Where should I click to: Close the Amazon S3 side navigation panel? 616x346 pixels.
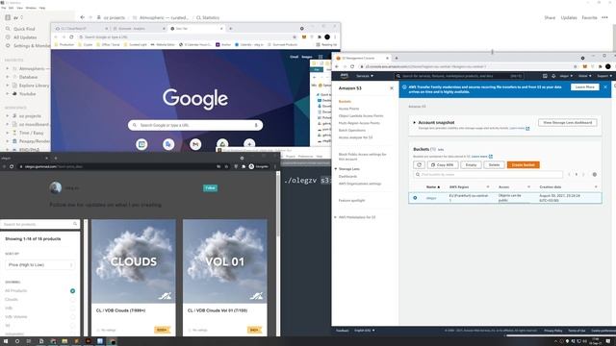(x=392, y=88)
